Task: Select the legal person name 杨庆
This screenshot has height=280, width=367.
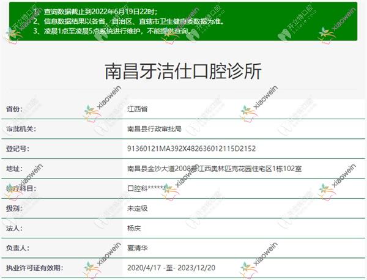Action: (x=134, y=228)
